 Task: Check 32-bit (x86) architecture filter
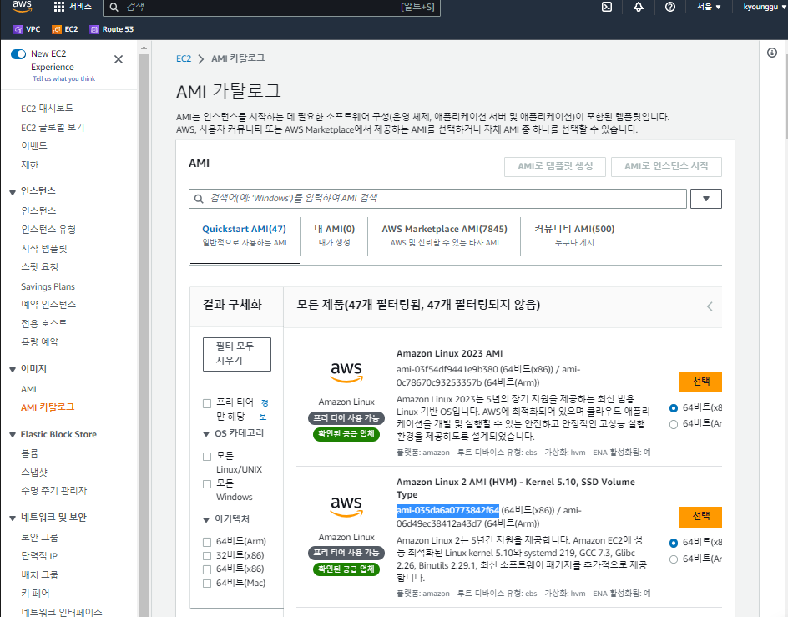[206, 556]
